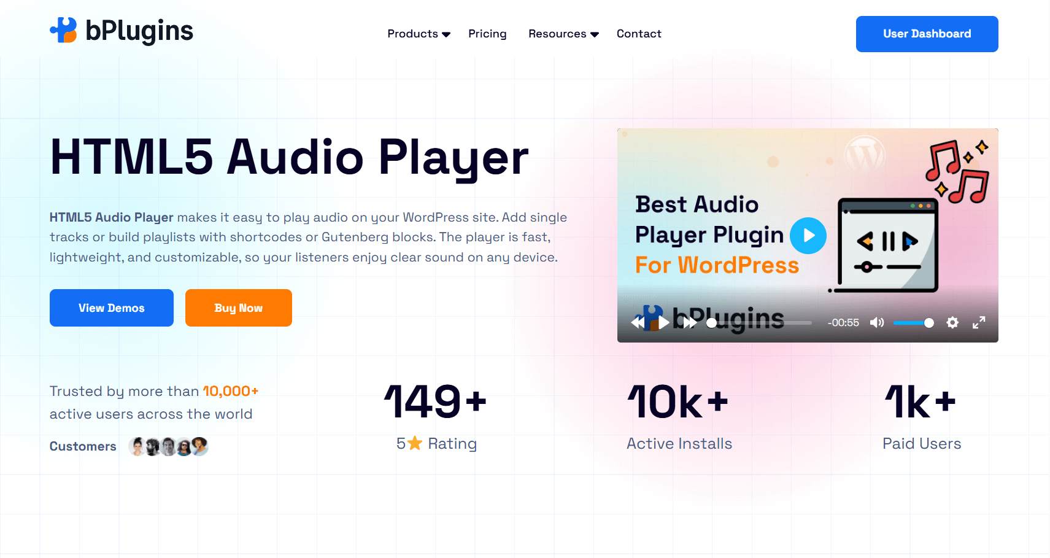Click the orange Buy Now button
Image resolution: width=1050 pixels, height=558 pixels.
239,308
